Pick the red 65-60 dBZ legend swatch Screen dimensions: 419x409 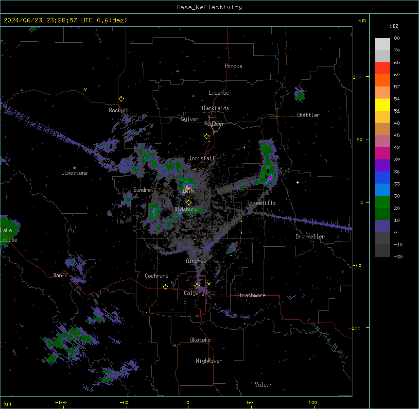pos(382,68)
